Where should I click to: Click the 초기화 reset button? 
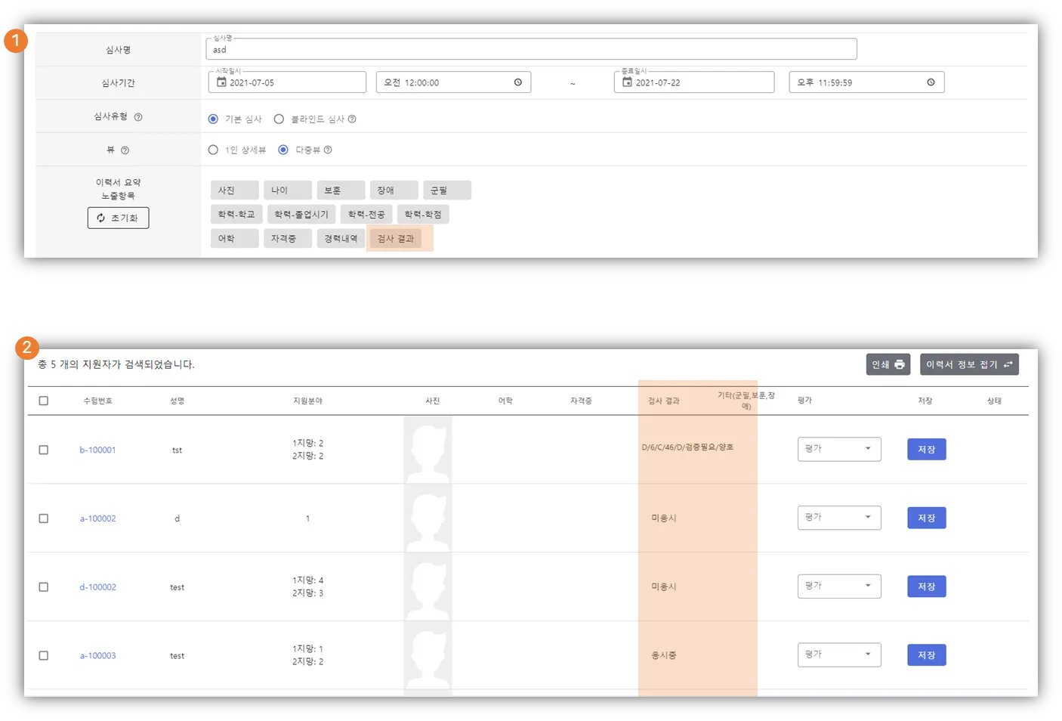click(118, 218)
